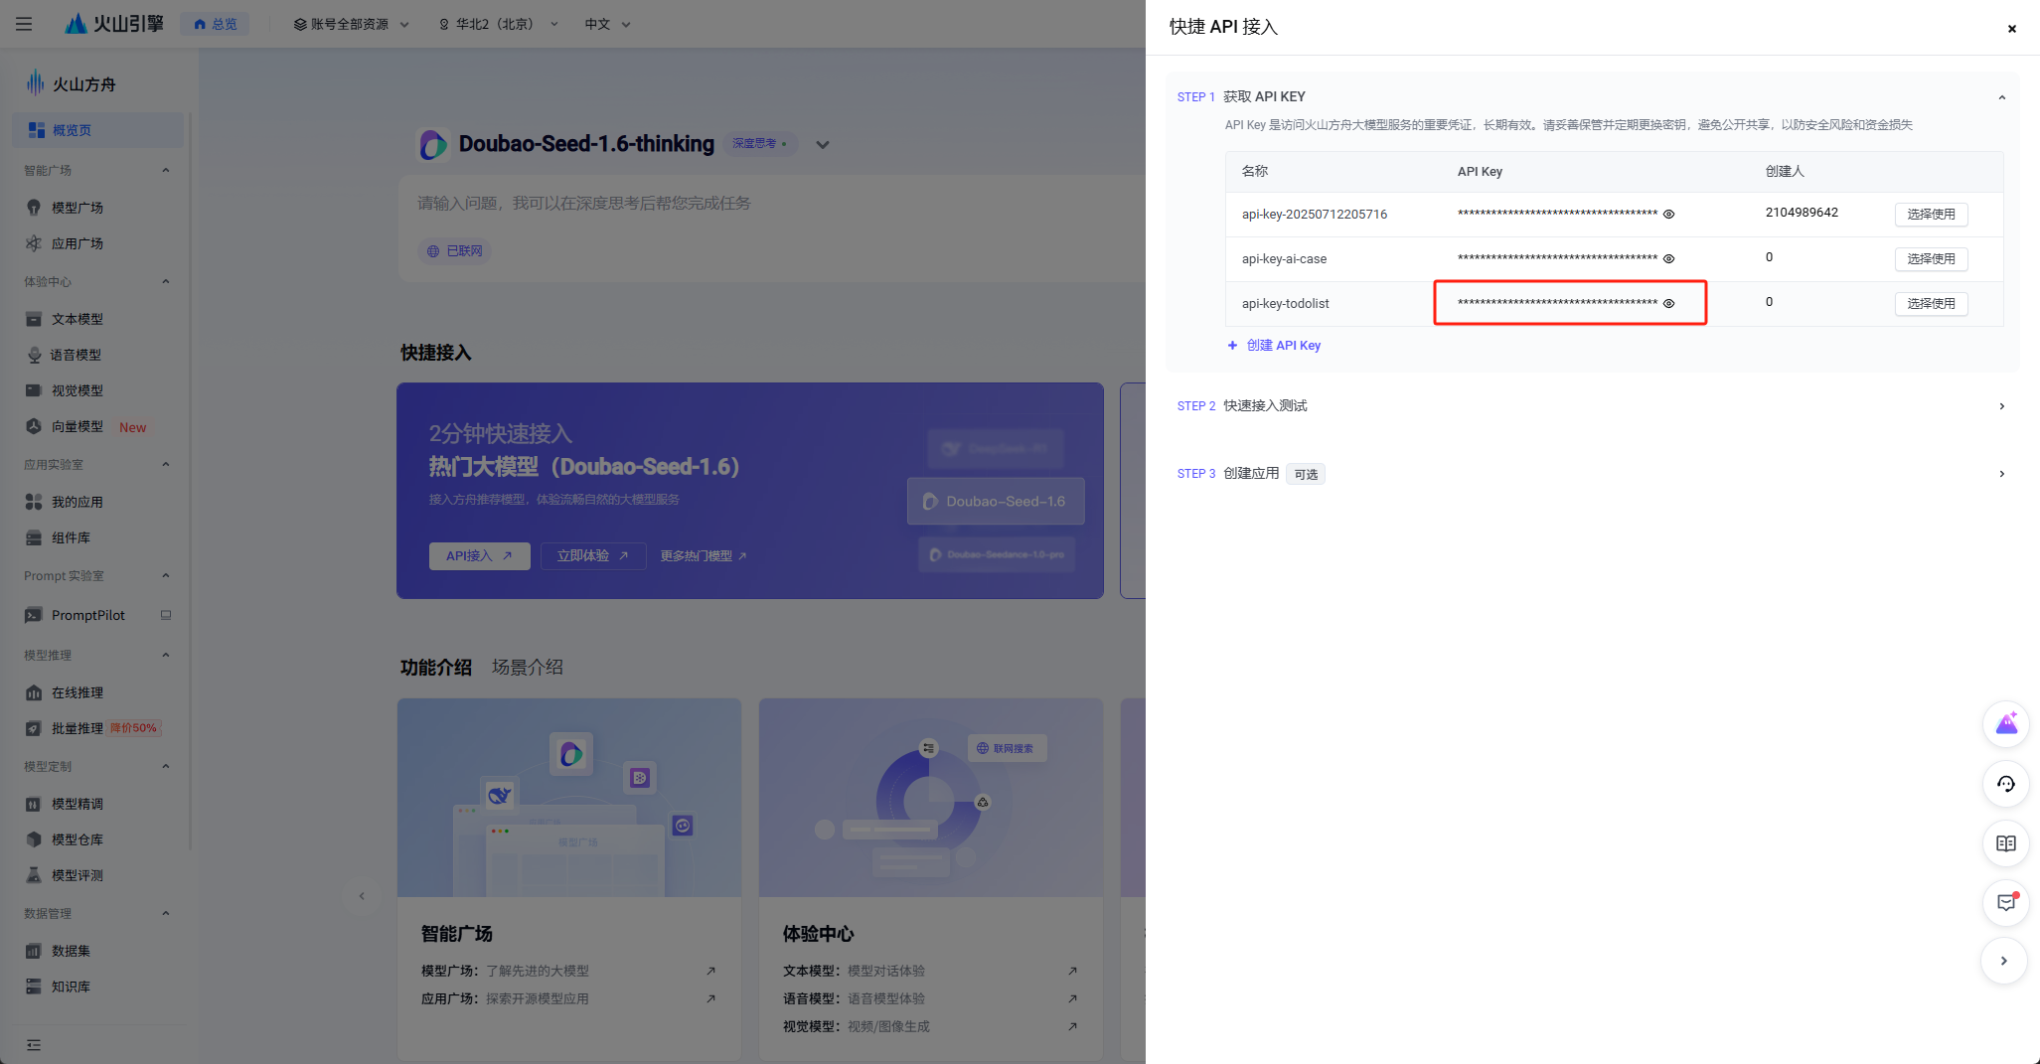This screenshot has width=2040, height=1064.
Task: Click the 批量推理 sidebar icon
Action: pyautogui.click(x=34, y=728)
